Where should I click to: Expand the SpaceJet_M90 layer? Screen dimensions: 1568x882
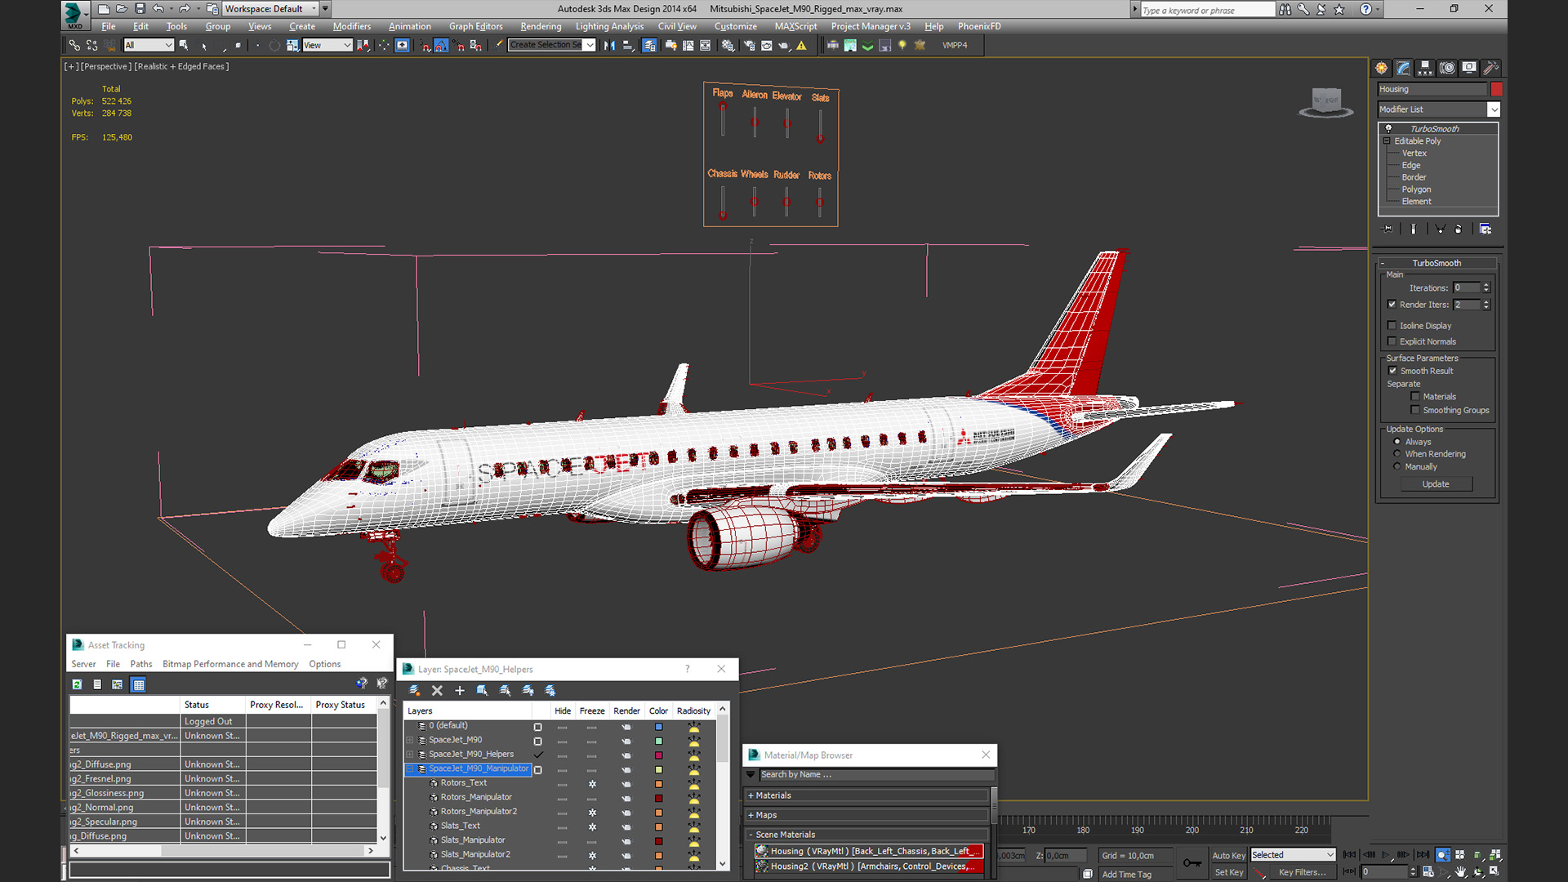click(410, 741)
